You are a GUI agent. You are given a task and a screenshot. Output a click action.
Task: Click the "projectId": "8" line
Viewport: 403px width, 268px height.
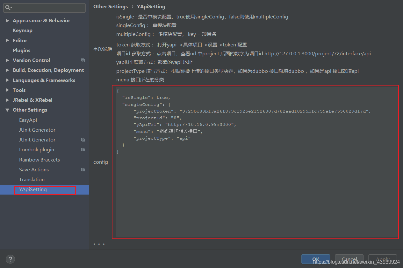coord(157,118)
